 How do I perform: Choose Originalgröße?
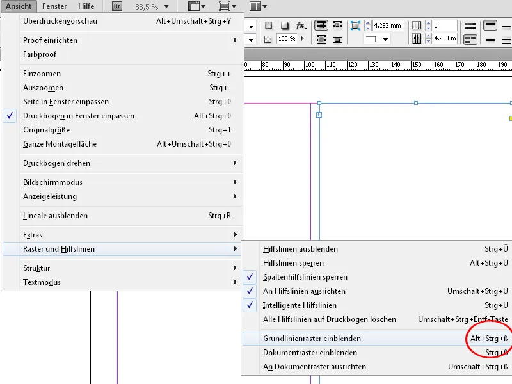pos(123,130)
